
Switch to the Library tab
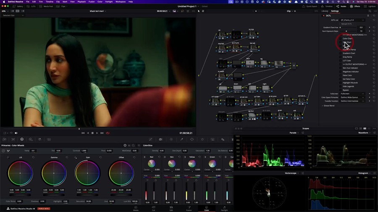(x=325, y=11)
